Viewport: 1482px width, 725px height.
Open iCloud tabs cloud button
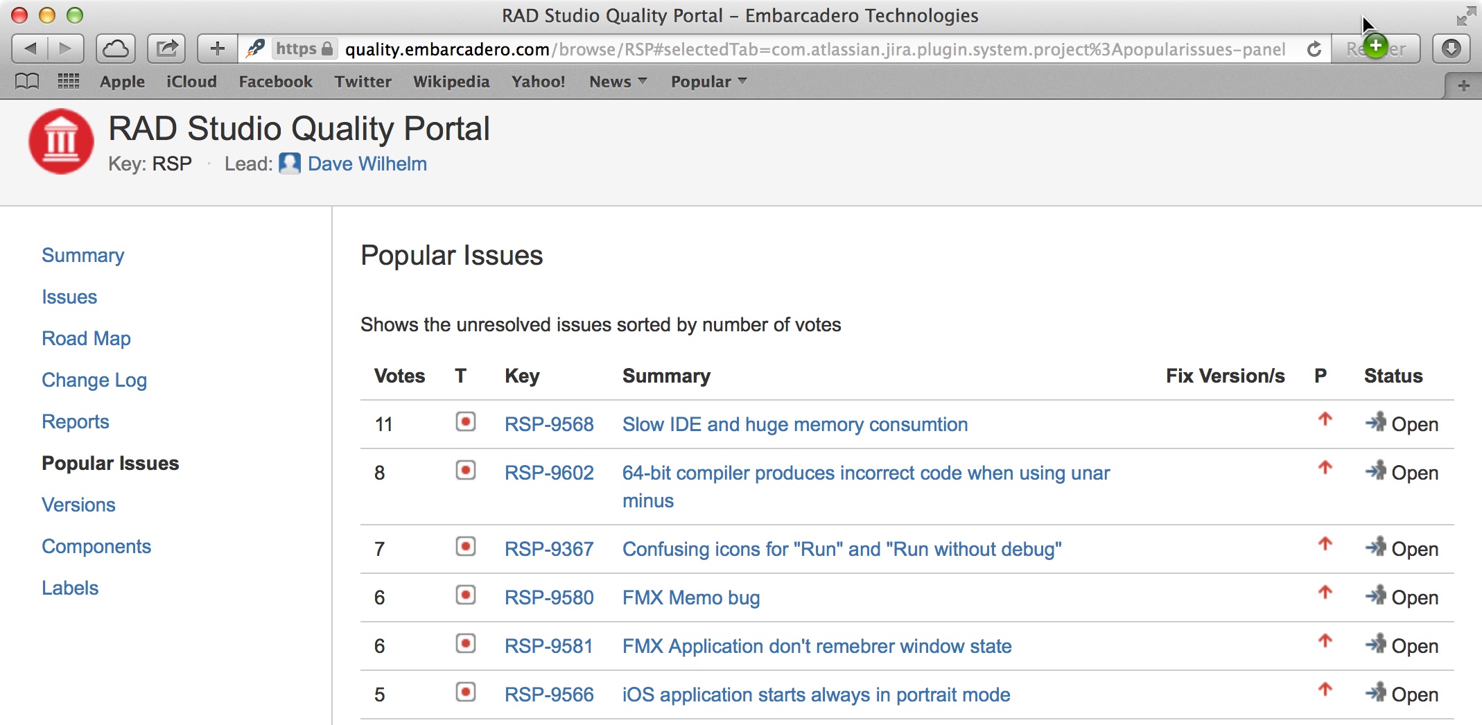coord(116,49)
